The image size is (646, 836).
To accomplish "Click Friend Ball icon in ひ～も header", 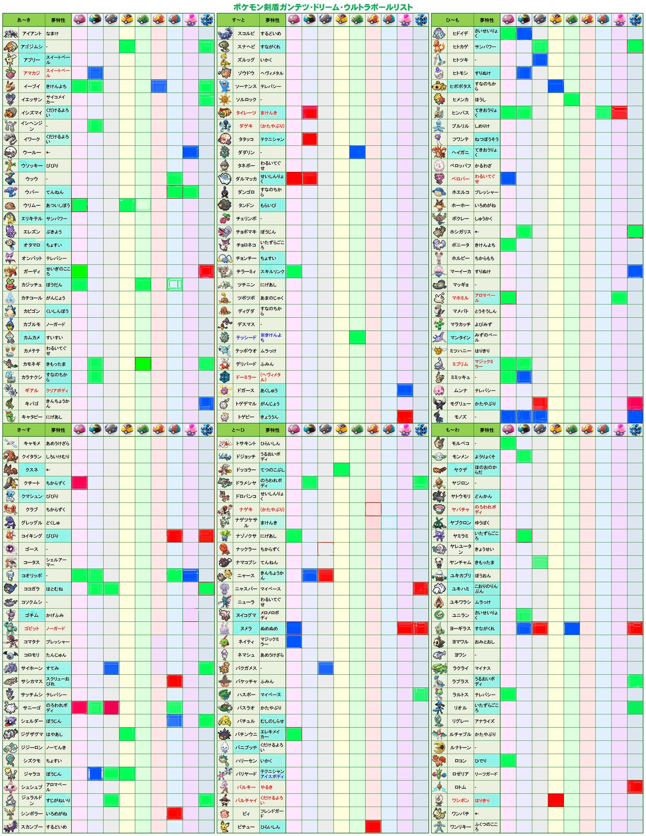I will (571, 20).
